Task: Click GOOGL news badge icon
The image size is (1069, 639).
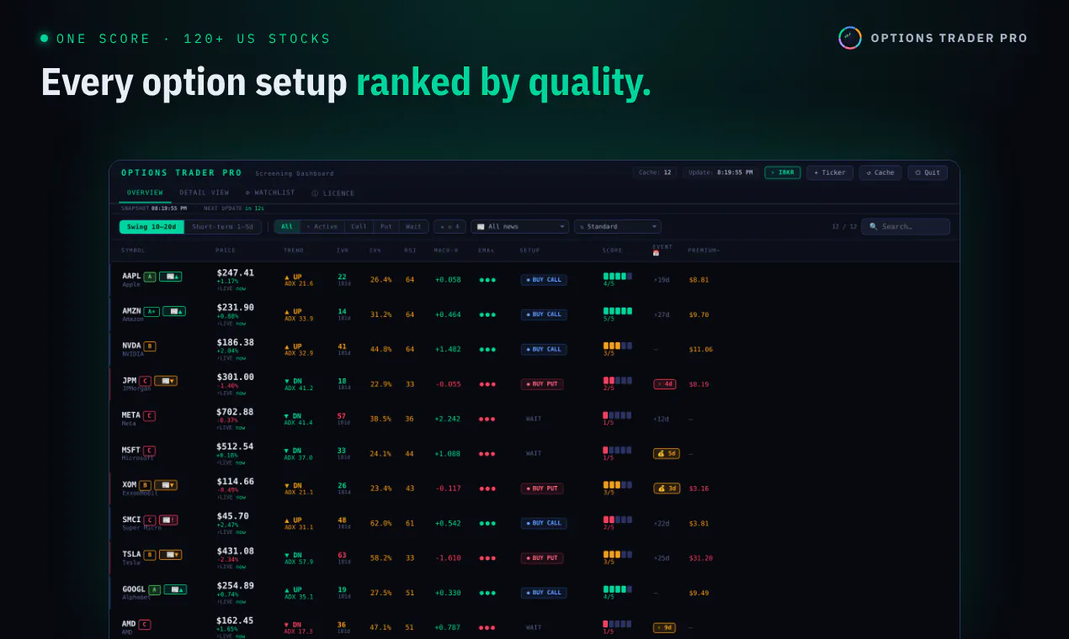Action: (175, 589)
